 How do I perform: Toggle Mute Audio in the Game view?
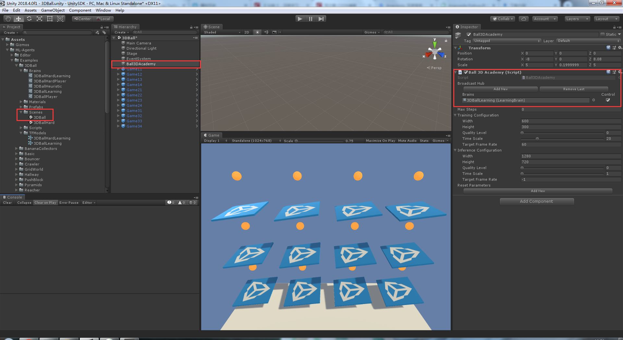pyautogui.click(x=407, y=140)
